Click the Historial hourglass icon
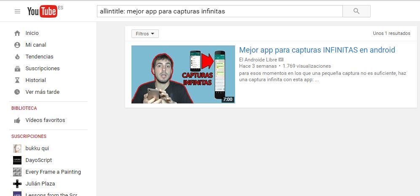 [17, 80]
